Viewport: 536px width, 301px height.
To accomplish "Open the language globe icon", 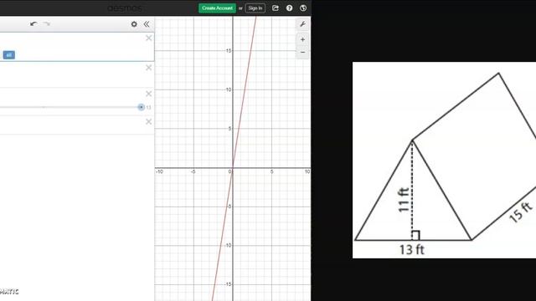I will 303,8.
